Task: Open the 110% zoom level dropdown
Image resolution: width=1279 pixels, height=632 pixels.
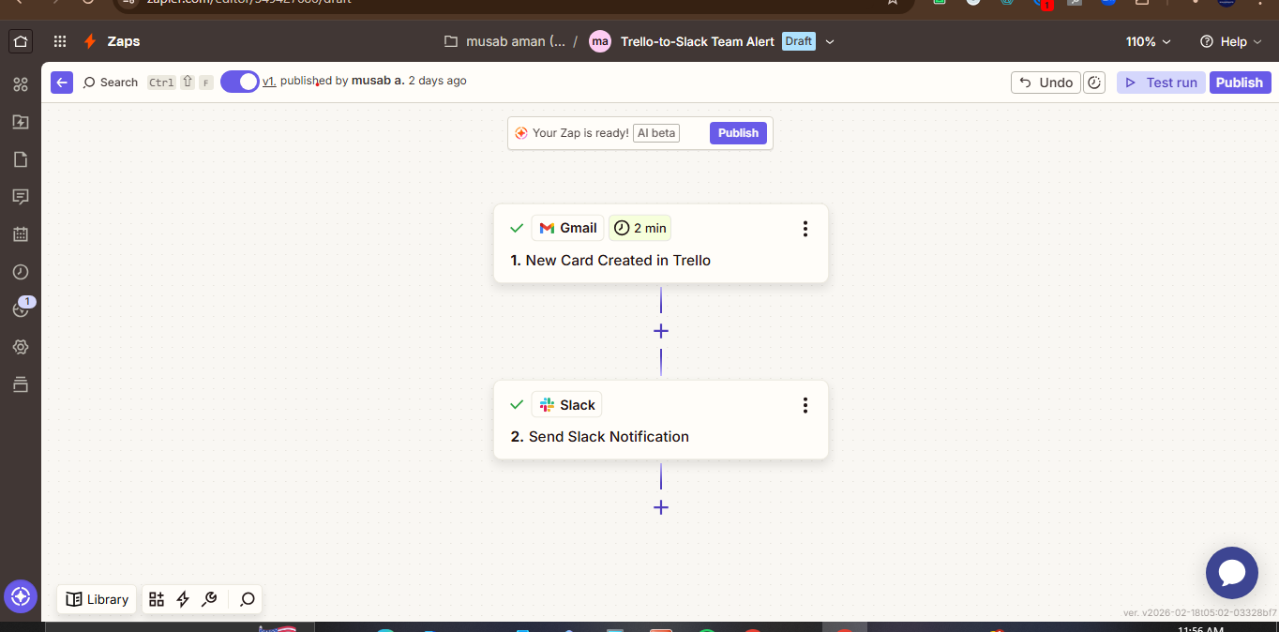Action: (x=1148, y=41)
